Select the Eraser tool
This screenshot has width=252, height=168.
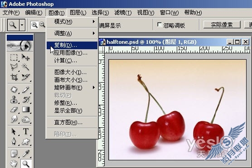[x=14, y=110]
